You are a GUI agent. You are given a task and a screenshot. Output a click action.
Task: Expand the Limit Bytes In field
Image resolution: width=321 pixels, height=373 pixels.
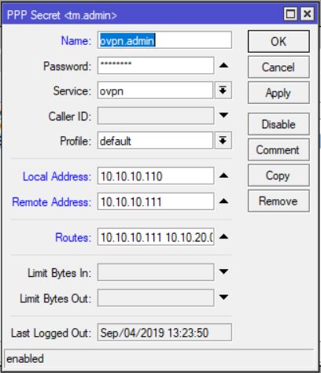click(223, 271)
